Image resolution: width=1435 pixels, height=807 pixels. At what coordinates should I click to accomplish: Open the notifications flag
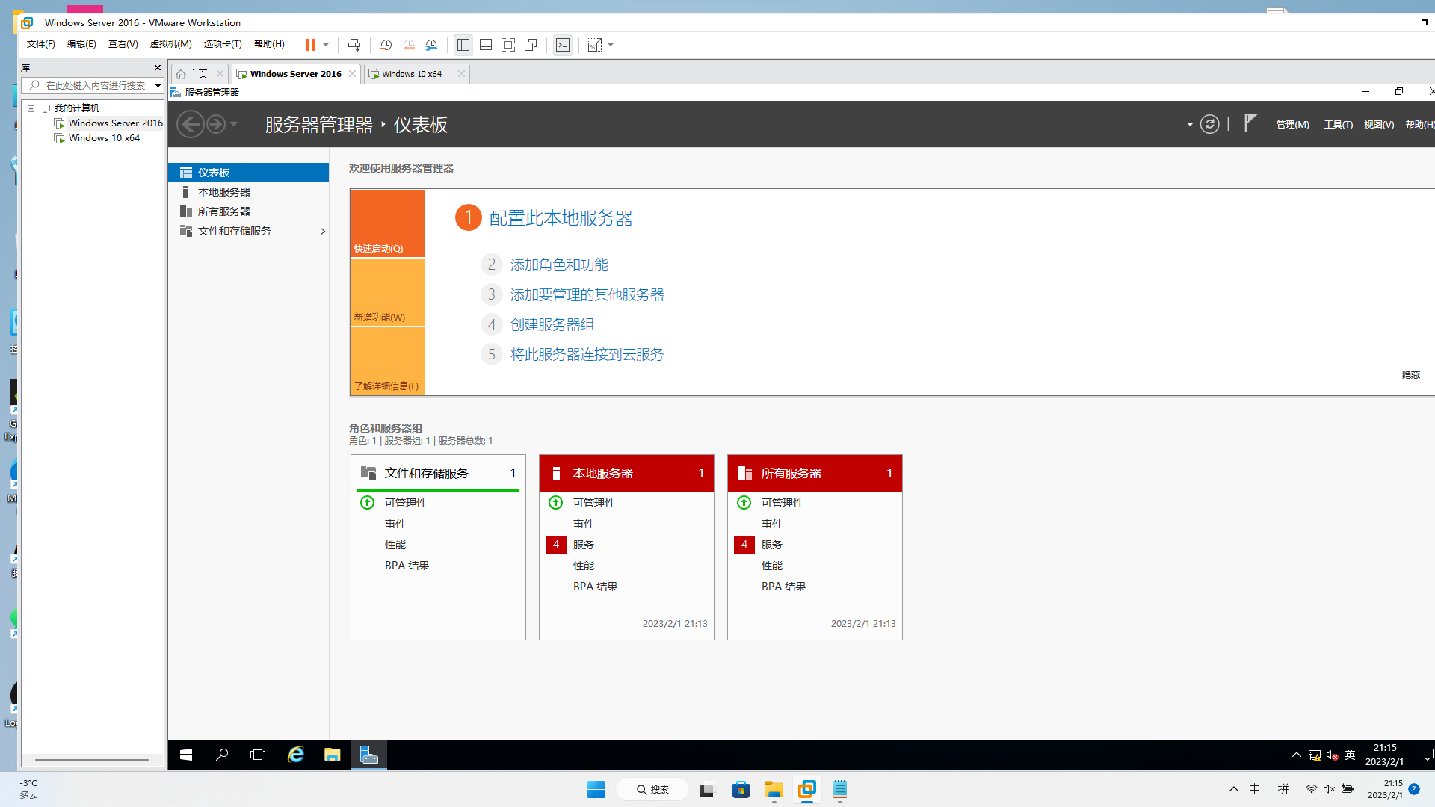[x=1250, y=123]
